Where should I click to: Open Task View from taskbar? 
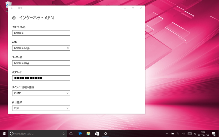pos(71,134)
